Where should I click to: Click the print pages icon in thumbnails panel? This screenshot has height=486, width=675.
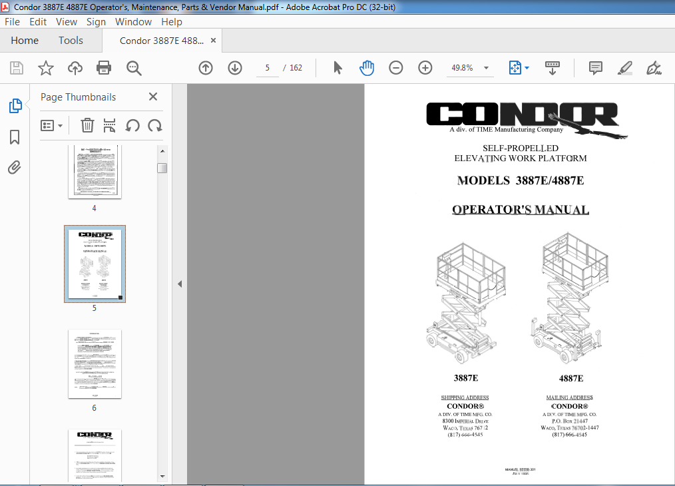pos(109,126)
